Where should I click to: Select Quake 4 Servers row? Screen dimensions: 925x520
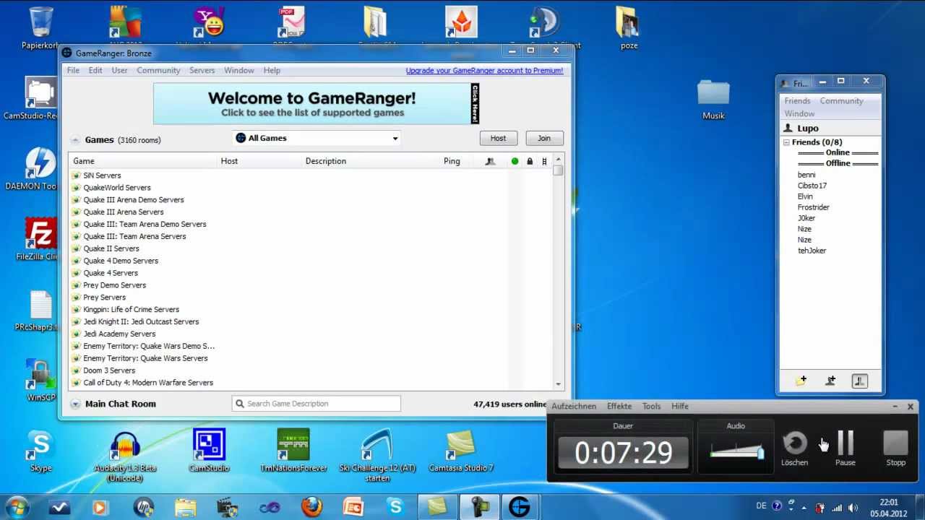click(x=311, y=273)
